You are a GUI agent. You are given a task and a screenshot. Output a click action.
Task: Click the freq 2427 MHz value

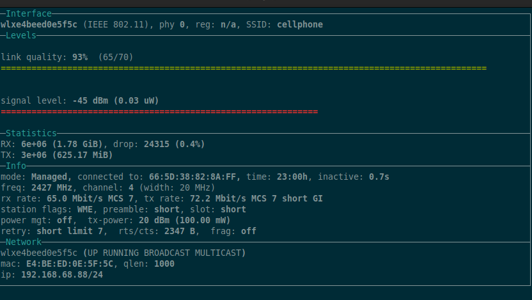click(52, 187)
